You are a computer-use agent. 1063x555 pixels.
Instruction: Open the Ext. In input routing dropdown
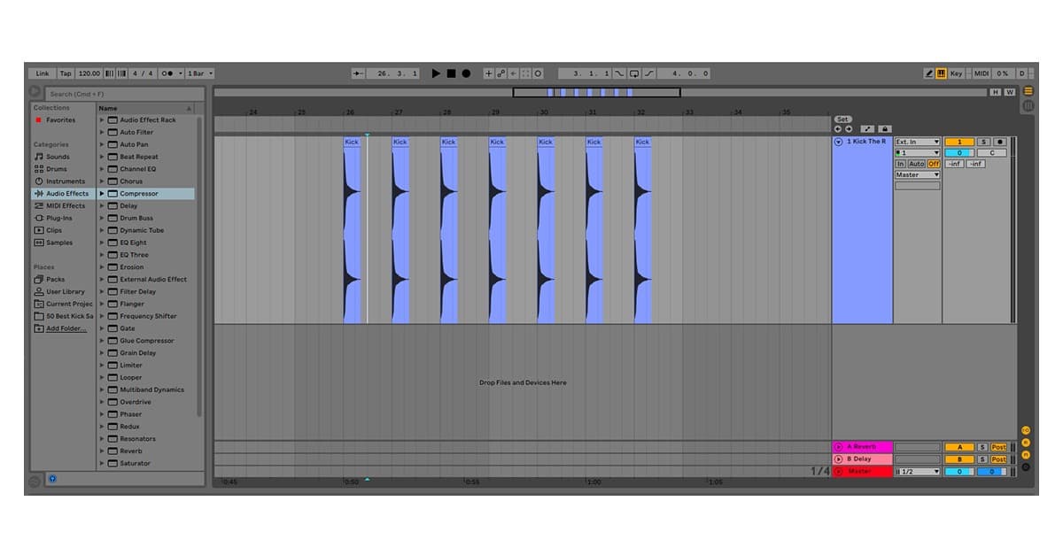tap(916, 141)
